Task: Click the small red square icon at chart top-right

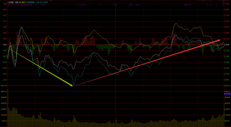Action: pyautogui.click(x=223, y=2)
